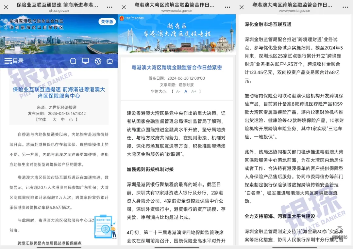Viewport: 353px width, 249px height.
Task: Tap the paragraph starting 粤港澳大湾区保险市场互联互通正在加速推进
Action: 59,192
